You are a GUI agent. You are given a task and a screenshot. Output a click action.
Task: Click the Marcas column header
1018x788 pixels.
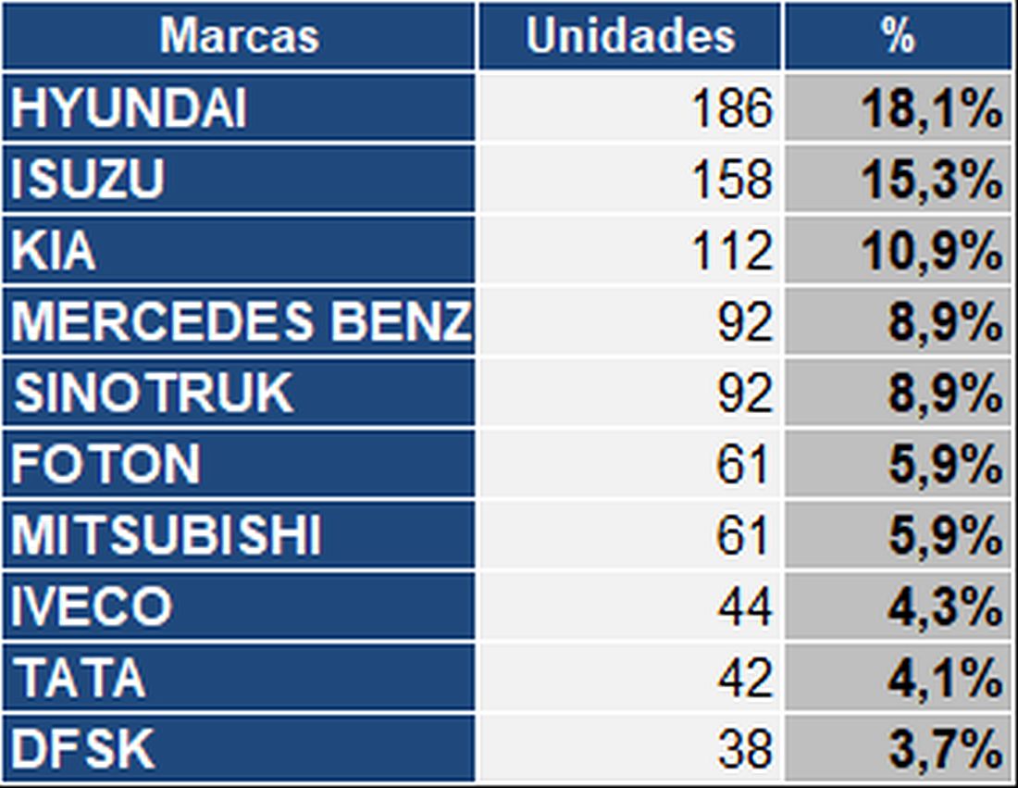(x=239, y=36)
